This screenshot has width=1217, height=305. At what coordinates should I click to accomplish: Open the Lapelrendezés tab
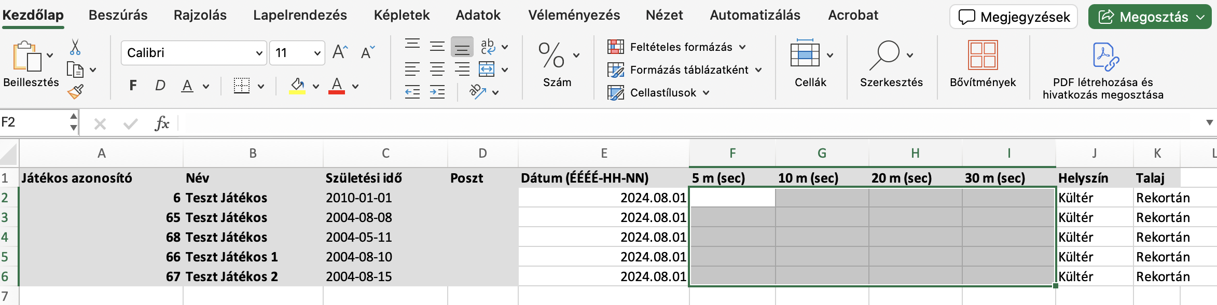click(300, 16)
